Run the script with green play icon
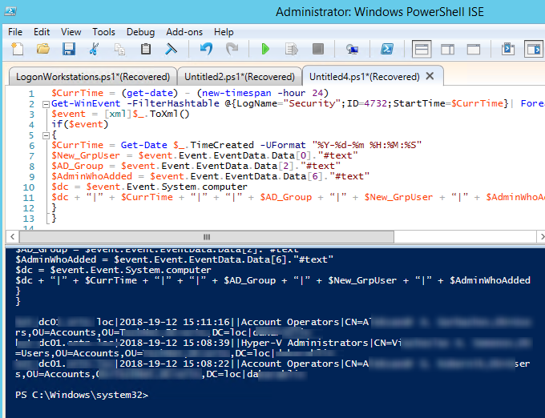Viewport: 545px width, 418px height. point(265,49)
